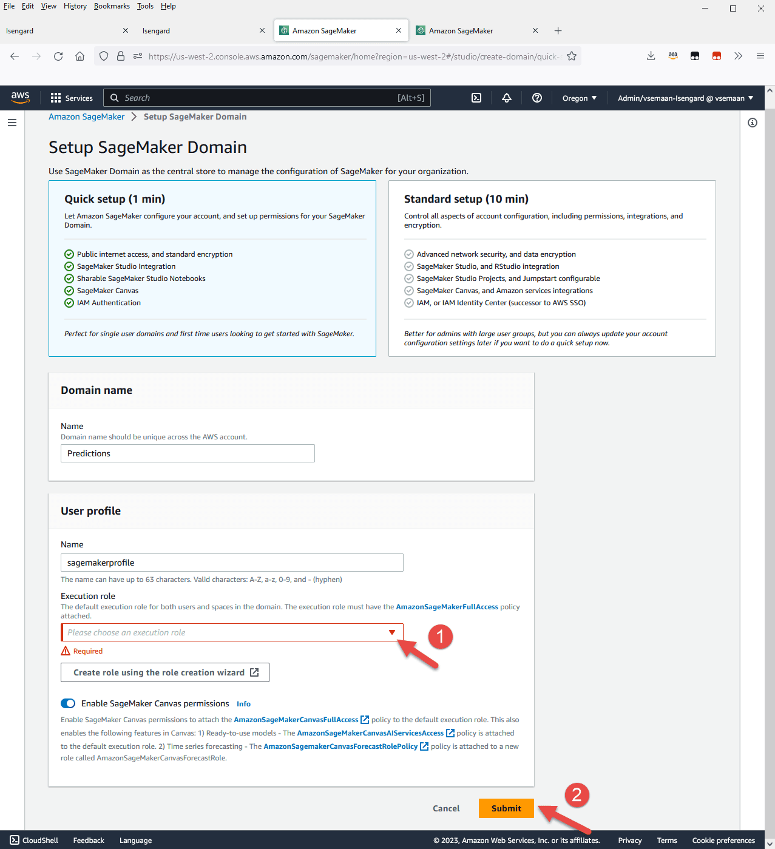Click the user profile name field
This screenshot has height=849, width=775.
pyautogui.click(x=232, y=563)
